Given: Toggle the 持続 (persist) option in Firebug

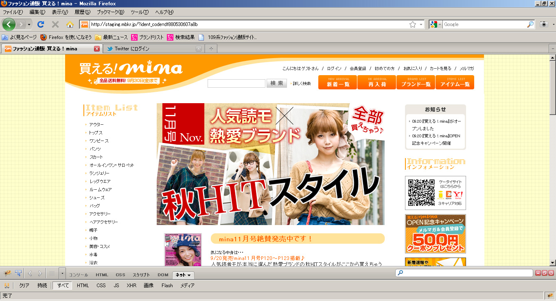Looking at the screenshot, I should 42,286.
